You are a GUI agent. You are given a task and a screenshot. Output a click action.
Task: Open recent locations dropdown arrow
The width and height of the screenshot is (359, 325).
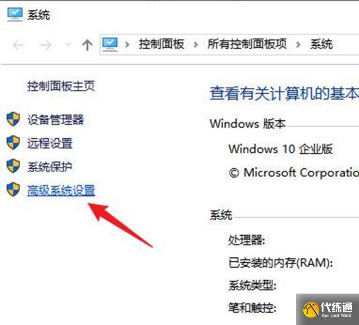click(68, 44)
